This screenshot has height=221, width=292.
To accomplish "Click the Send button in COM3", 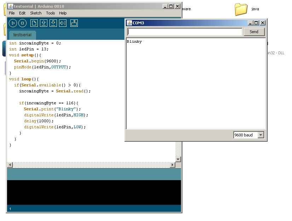I will point(254,32).
